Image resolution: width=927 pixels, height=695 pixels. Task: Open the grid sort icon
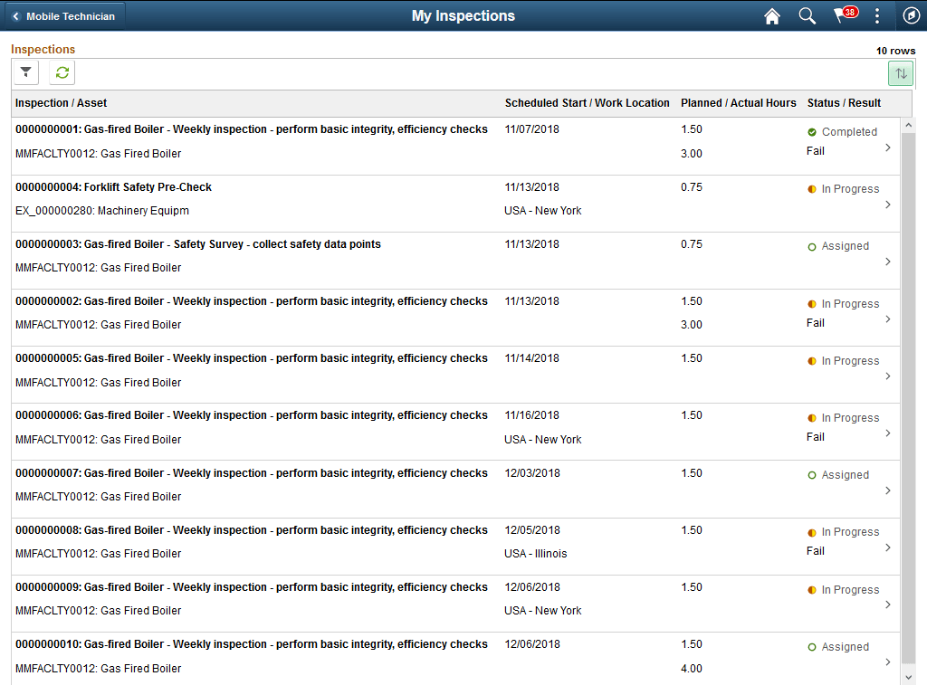(900, 72)
